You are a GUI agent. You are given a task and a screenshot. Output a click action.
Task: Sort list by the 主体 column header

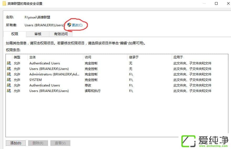point(33,57)
